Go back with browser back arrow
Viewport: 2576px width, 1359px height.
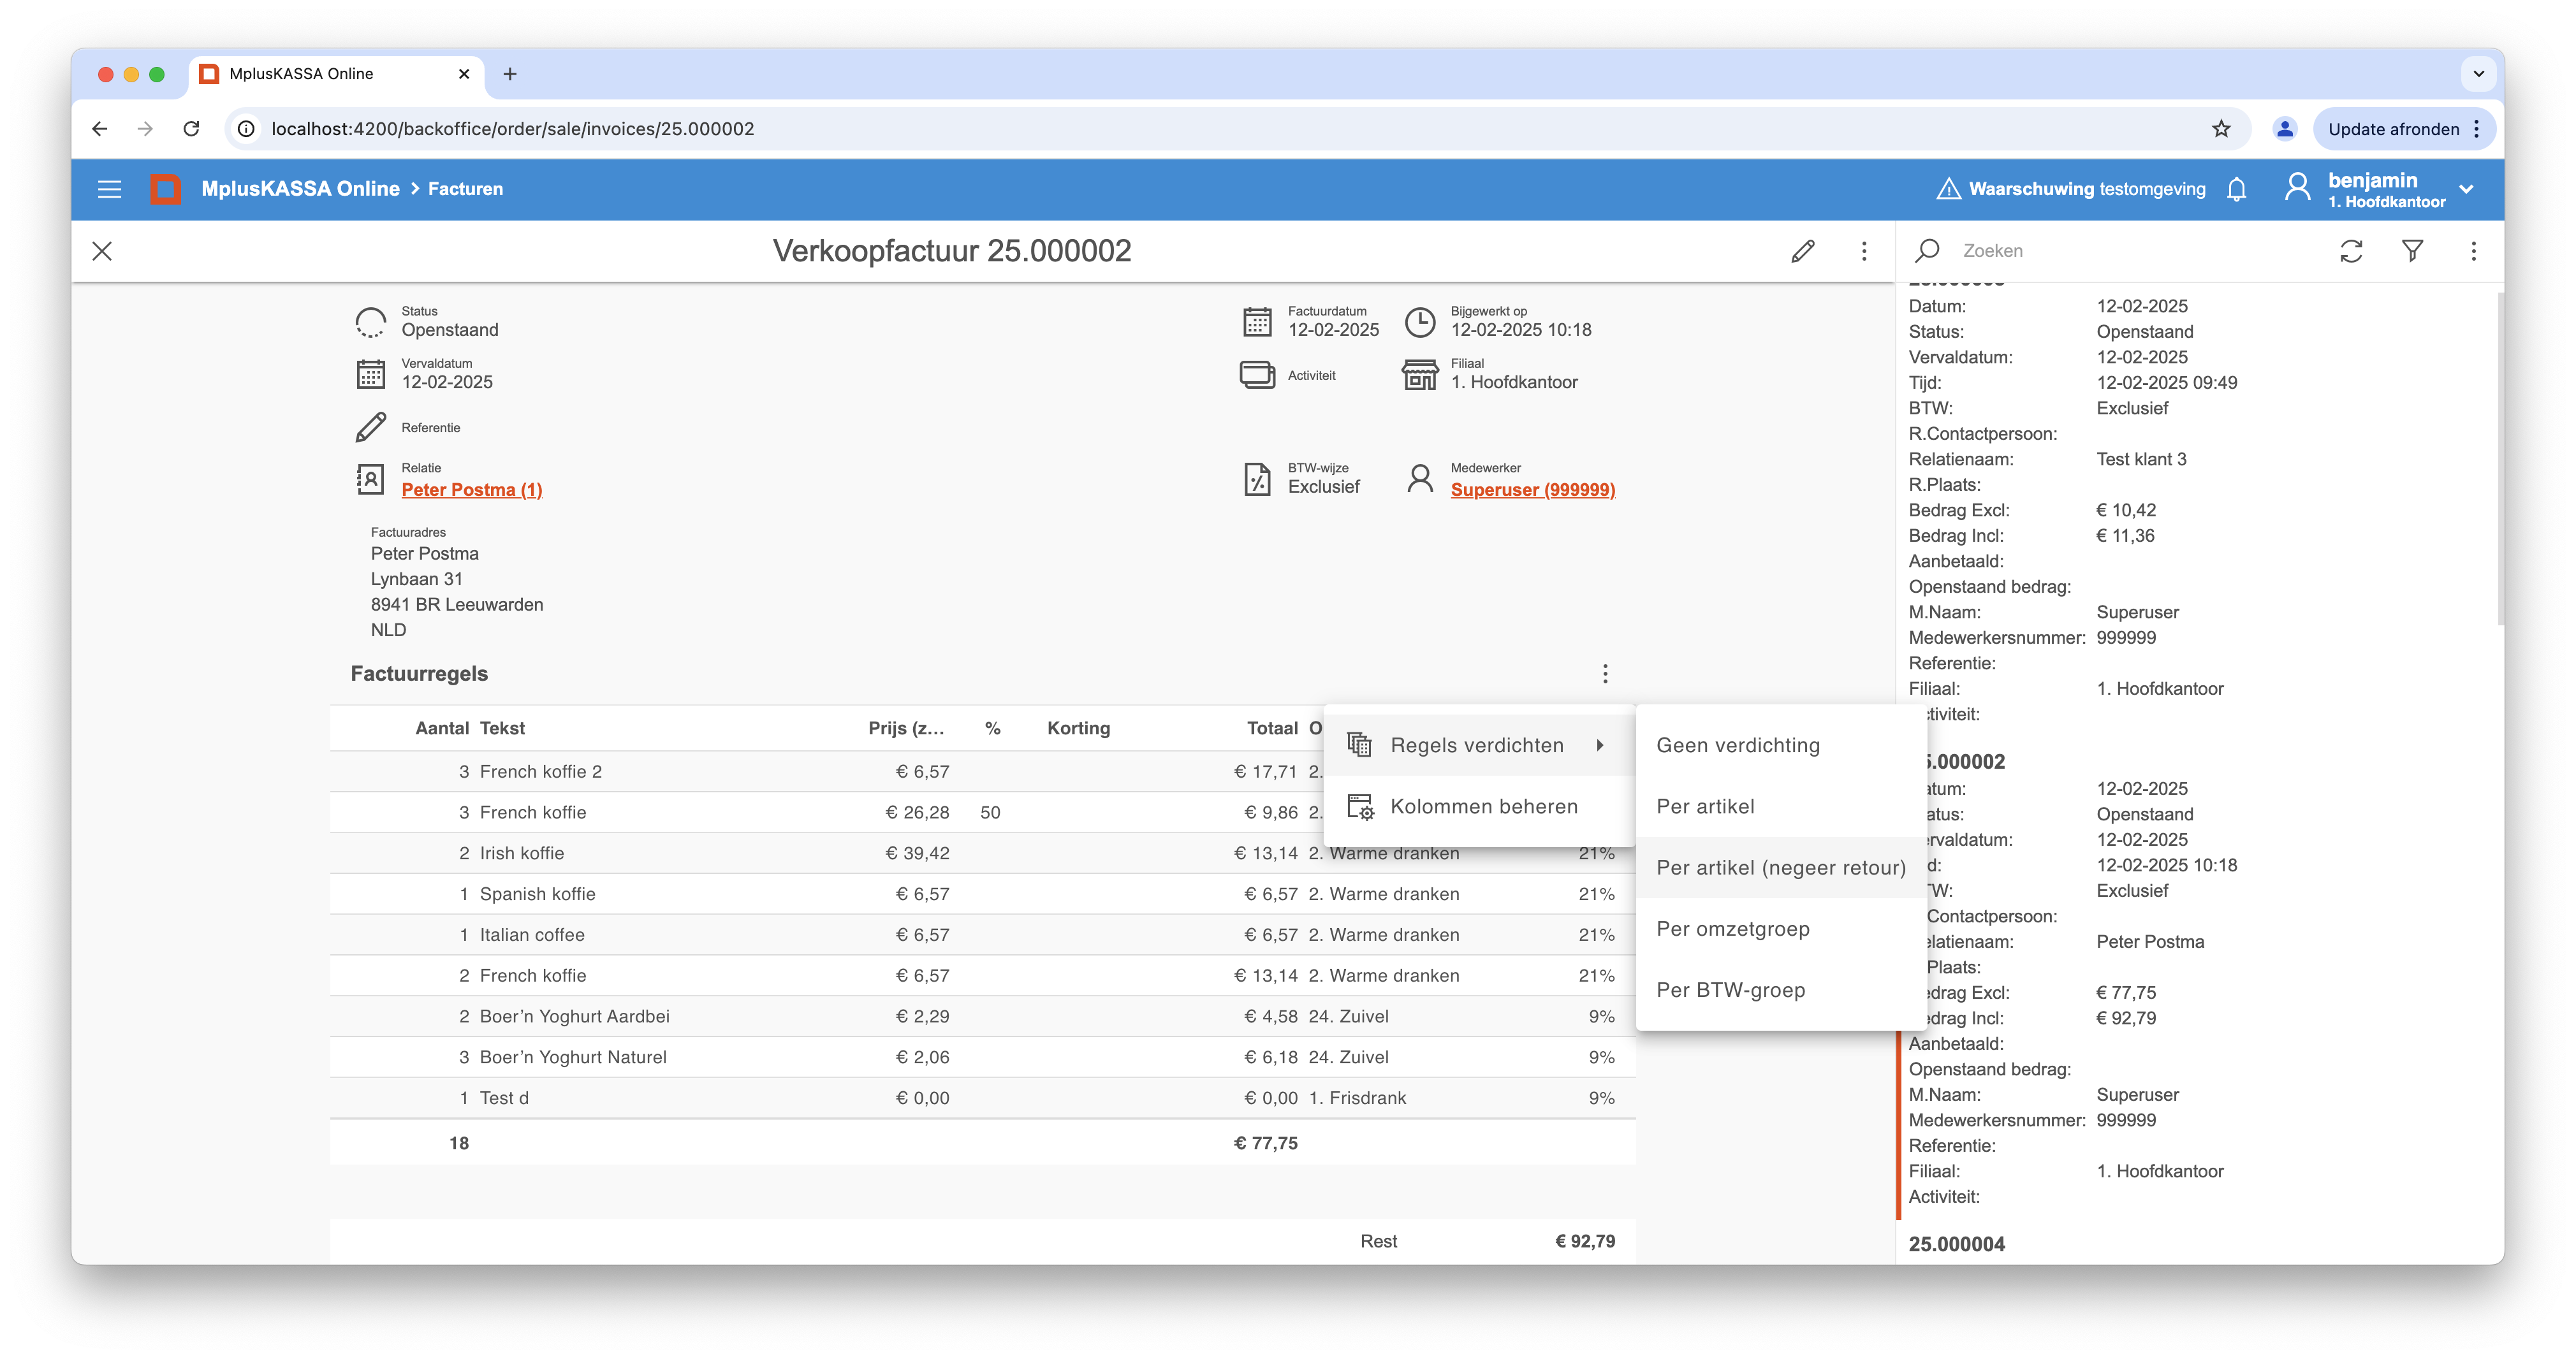[99, 129]
